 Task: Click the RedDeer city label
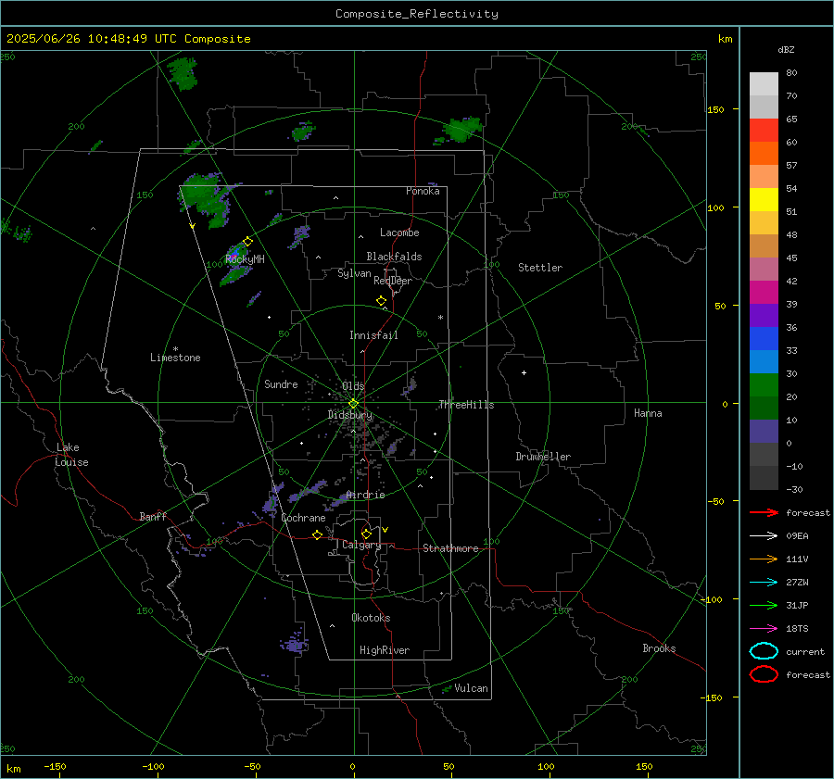point(393,281)
